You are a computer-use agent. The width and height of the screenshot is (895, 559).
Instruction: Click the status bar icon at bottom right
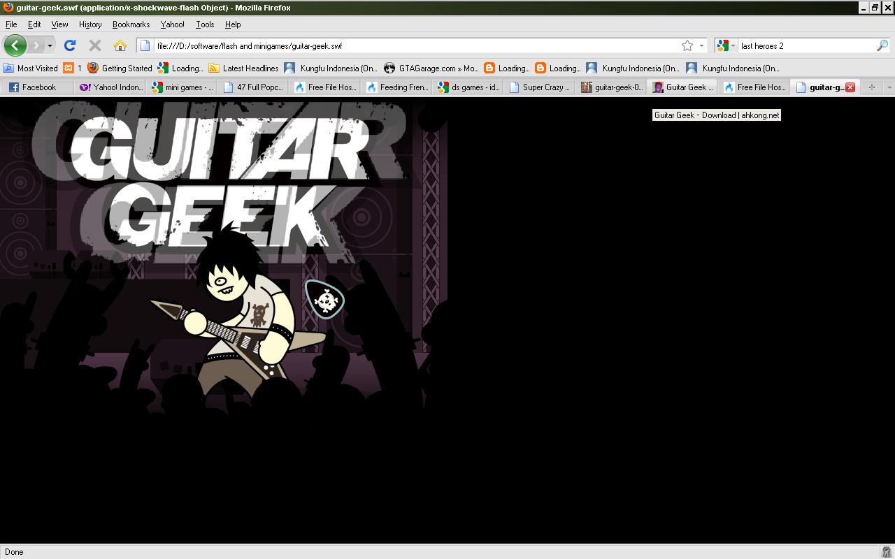[886, 551]
